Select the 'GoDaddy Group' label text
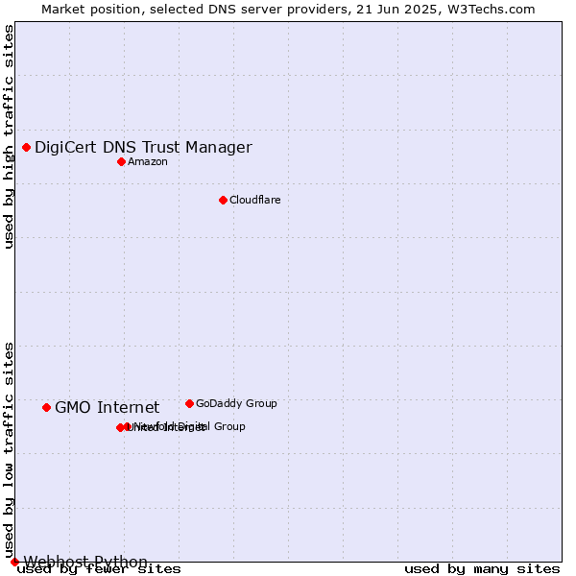 click(x=236, y=403)
